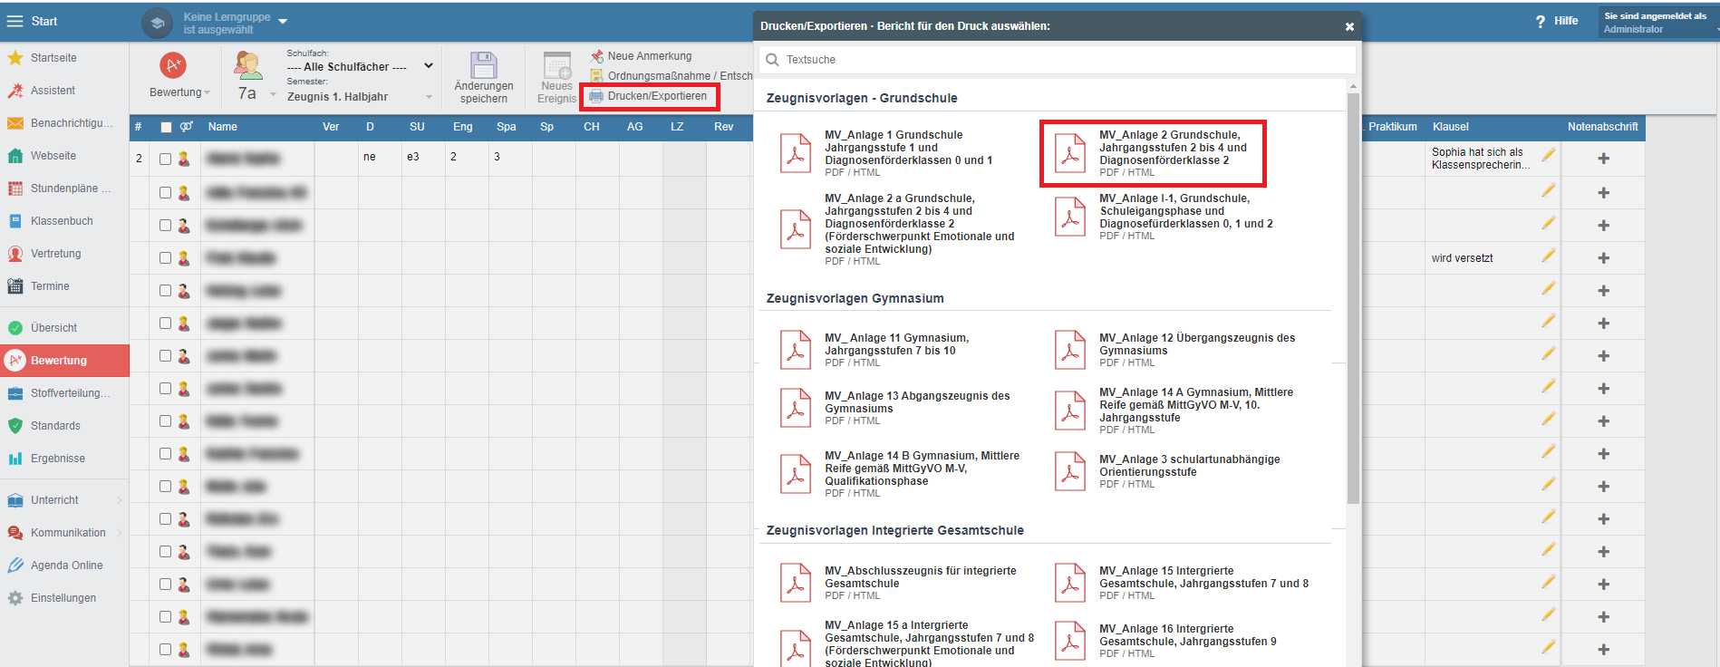Image resolution: width=1720 pixels, height=667 pixels.
Task: Click the Drucken/Exportieren button
Action: click(x=649, y=96)
